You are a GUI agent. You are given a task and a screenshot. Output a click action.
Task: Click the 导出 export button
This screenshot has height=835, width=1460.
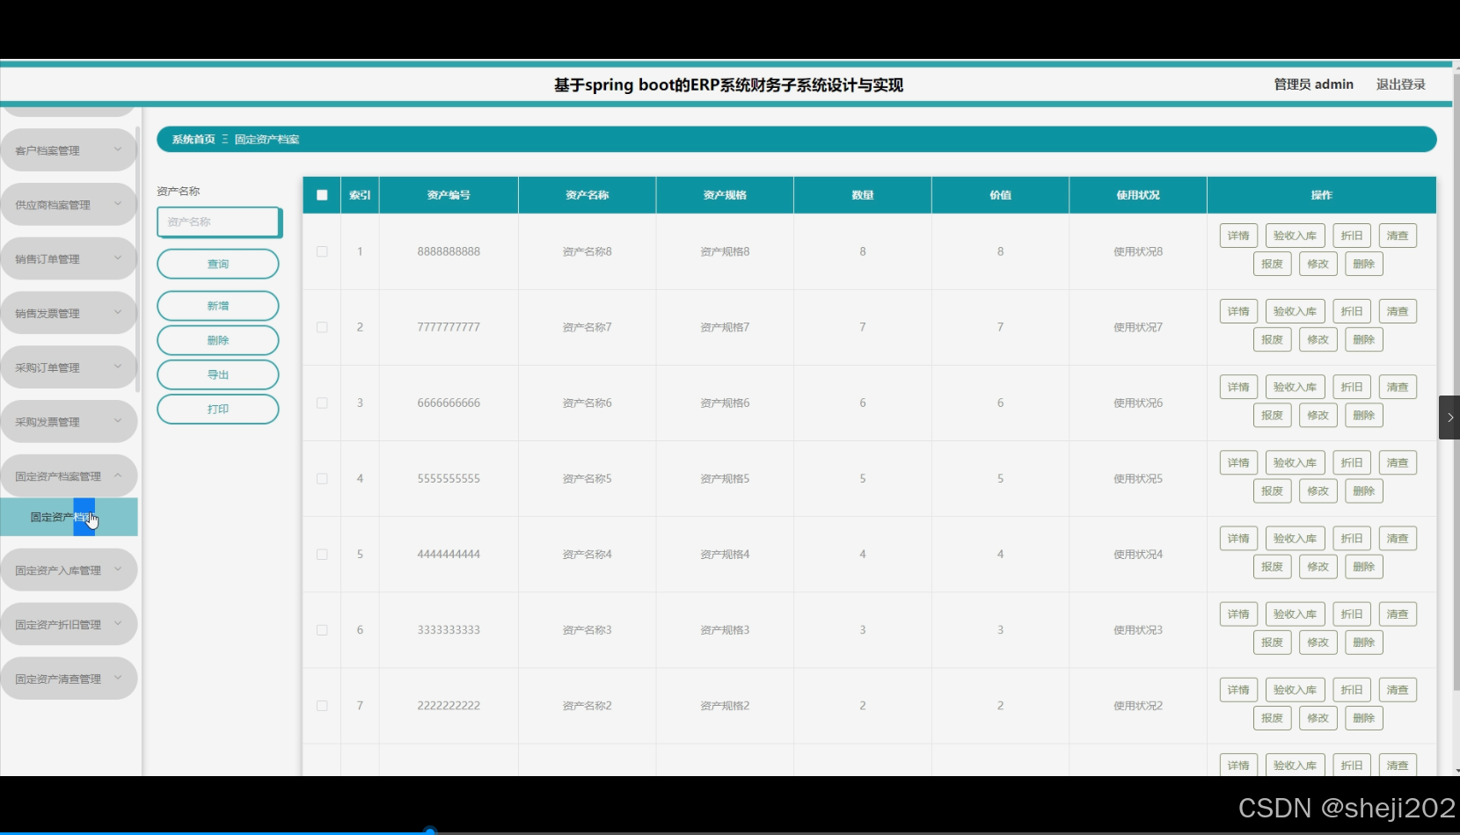pos(218,374)
